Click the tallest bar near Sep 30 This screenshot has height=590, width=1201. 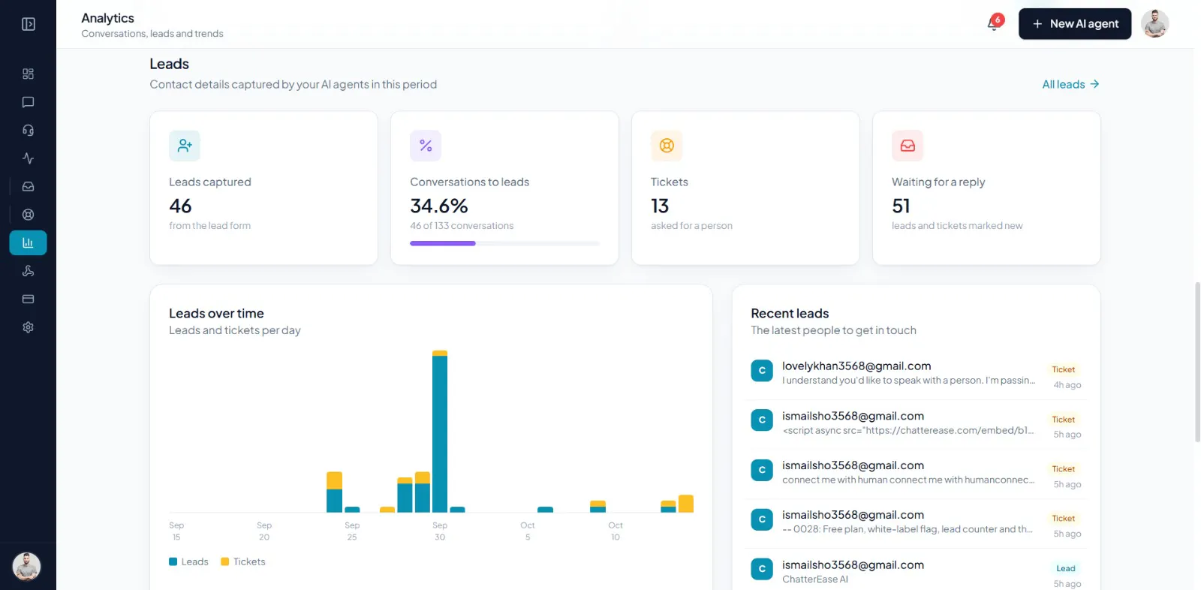pyautogui.click(x=440, y=432)
